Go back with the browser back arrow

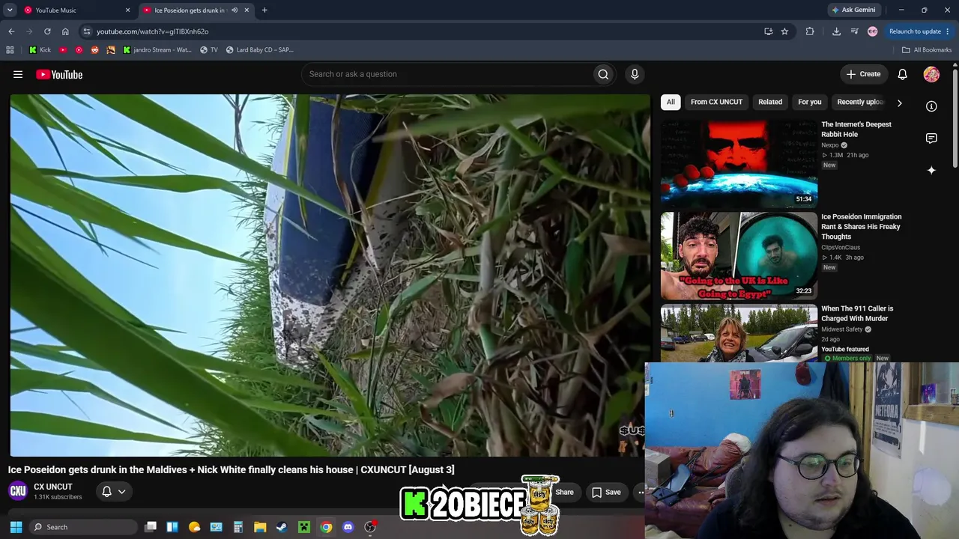click(x=11, y=31)
